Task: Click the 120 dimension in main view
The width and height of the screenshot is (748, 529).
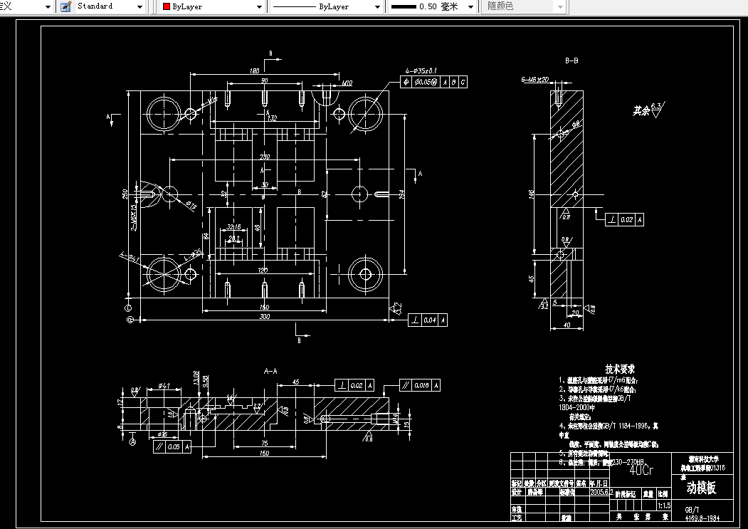Action: [x=263, y=271]
